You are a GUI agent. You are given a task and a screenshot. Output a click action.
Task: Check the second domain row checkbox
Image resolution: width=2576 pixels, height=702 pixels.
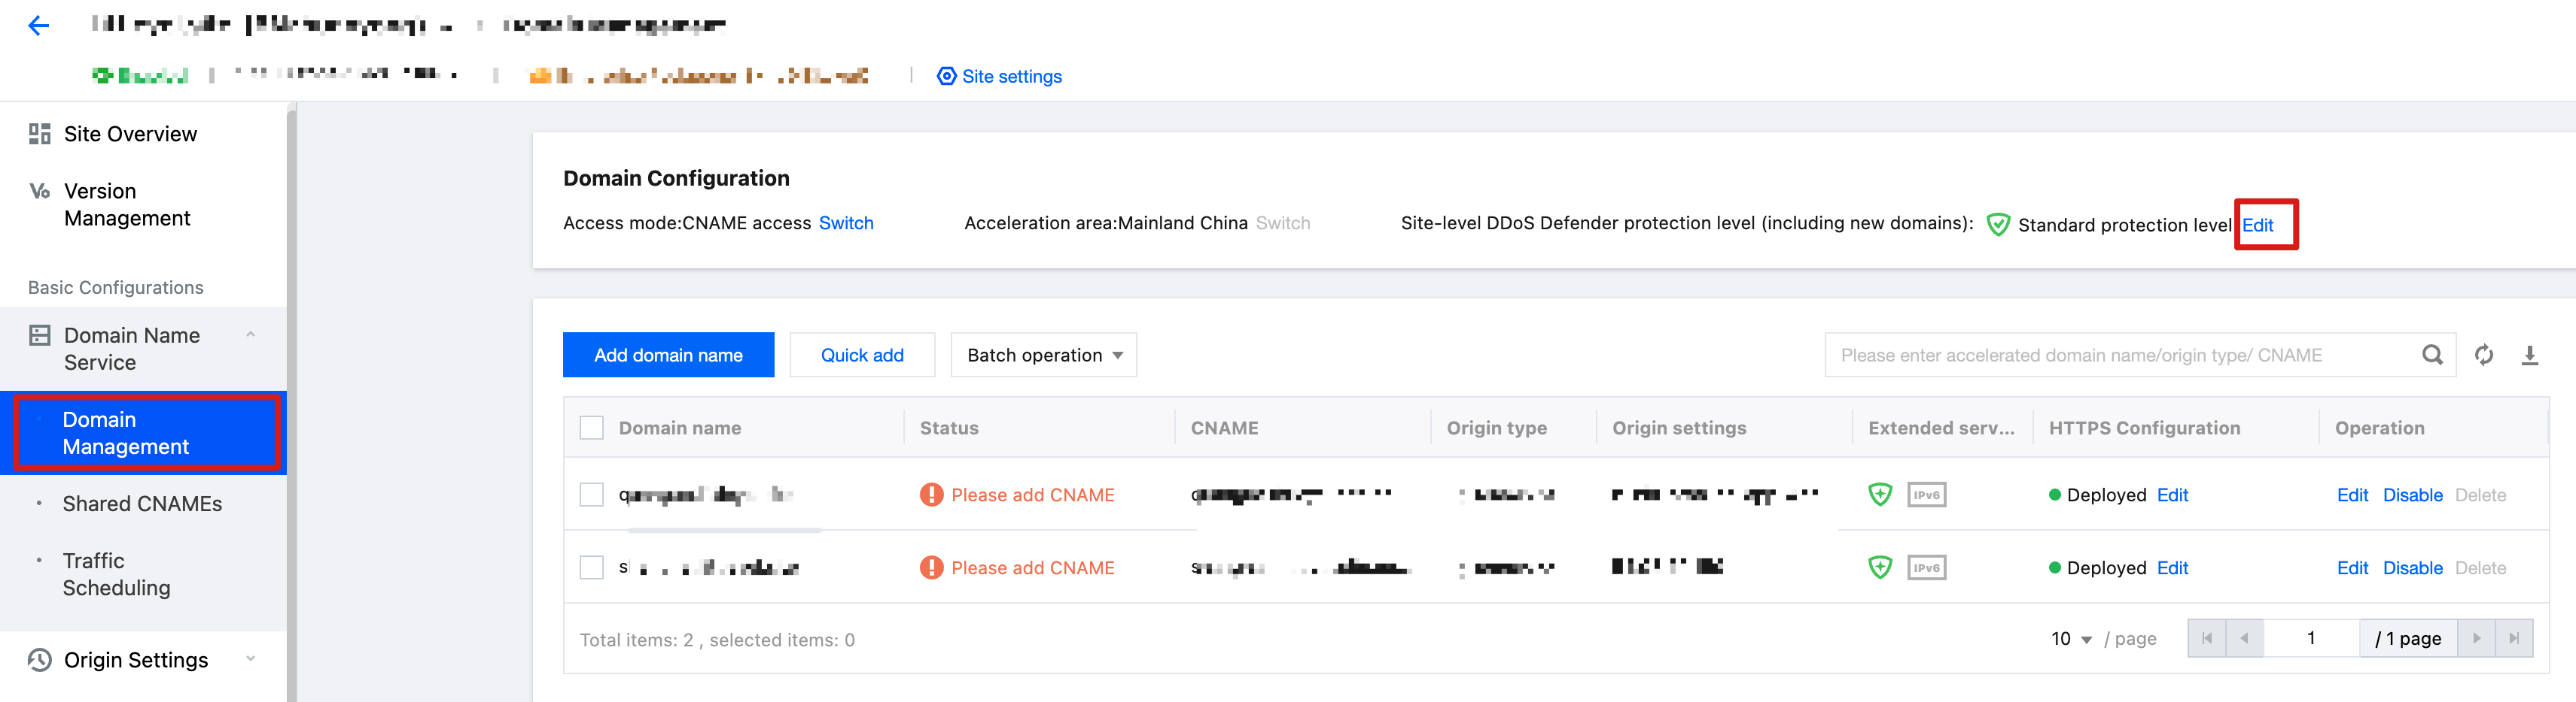tap(592, 567)
